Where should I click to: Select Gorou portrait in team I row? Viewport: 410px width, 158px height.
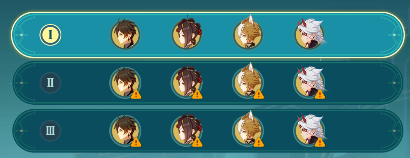tap(248, 34)
